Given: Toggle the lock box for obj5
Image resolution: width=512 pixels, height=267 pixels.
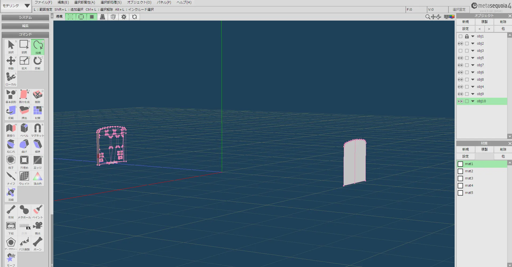Looking at the screenshot, I should 467,58.
